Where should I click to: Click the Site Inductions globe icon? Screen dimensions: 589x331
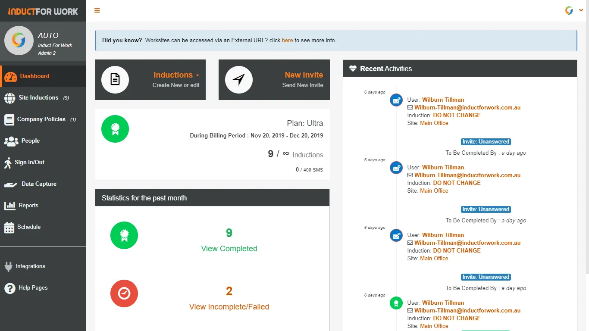(x=9, y=98)
